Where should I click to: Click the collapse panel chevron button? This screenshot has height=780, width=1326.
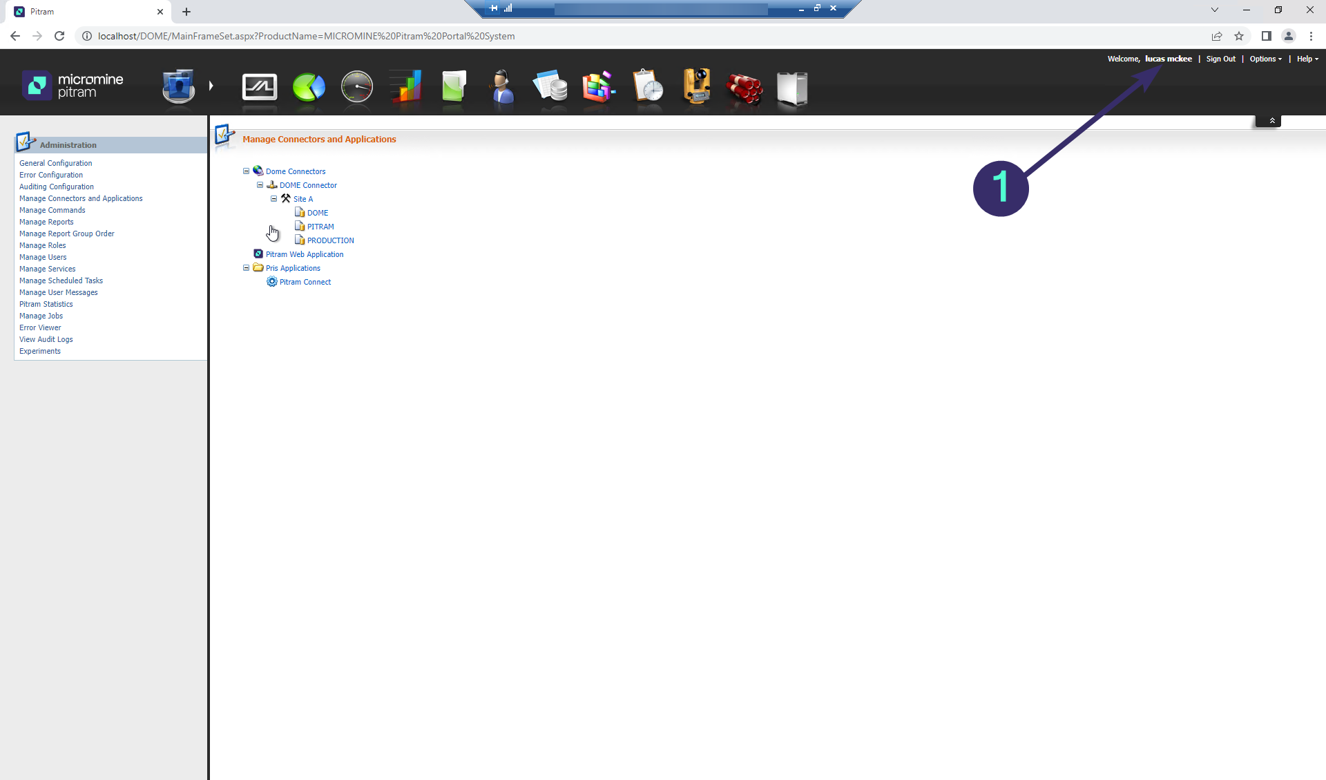1271,120
